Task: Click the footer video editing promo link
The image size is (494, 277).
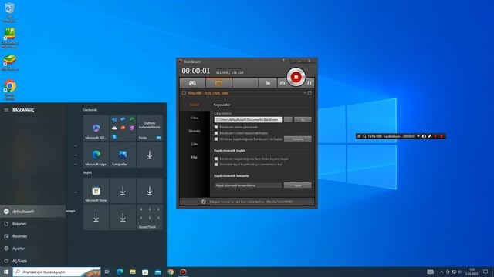Action: [x=251, y=202]
